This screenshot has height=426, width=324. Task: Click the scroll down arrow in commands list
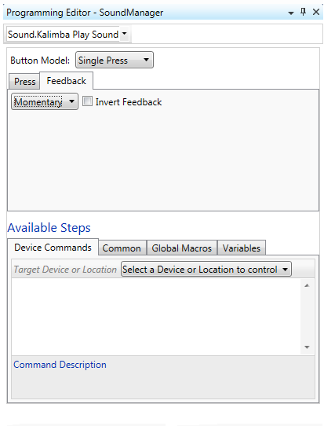coord(307,347)
